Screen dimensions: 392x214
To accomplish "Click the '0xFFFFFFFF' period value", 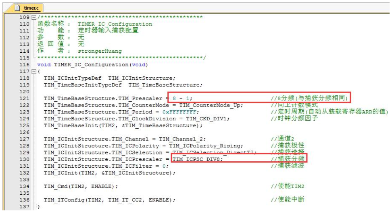I will 179,112.
